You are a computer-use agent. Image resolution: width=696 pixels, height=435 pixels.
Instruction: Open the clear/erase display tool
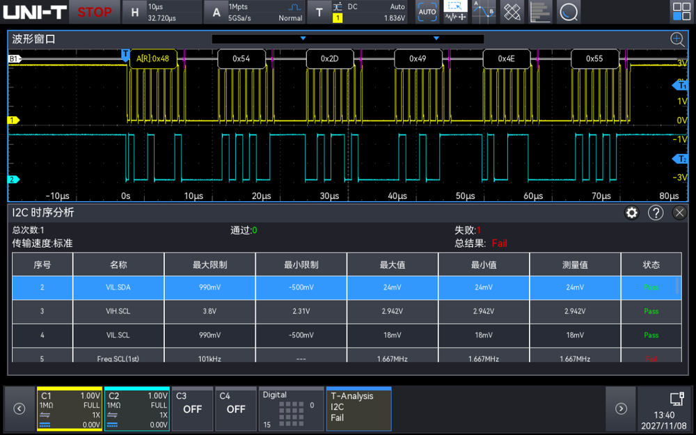pos(512,12)
